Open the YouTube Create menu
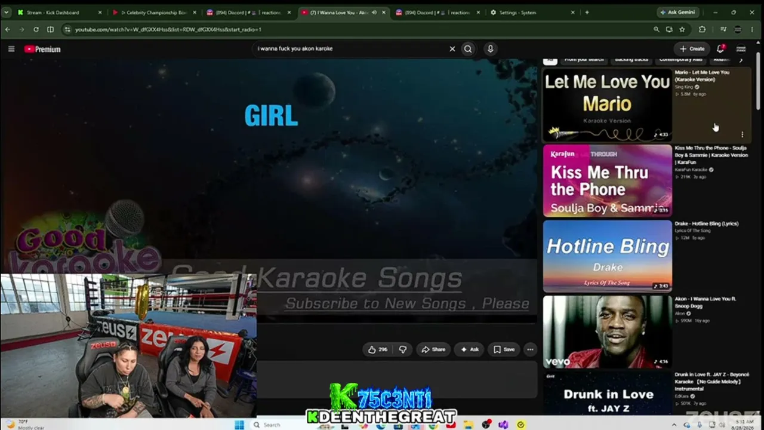 pyautogui.click(x=692, y=49)
